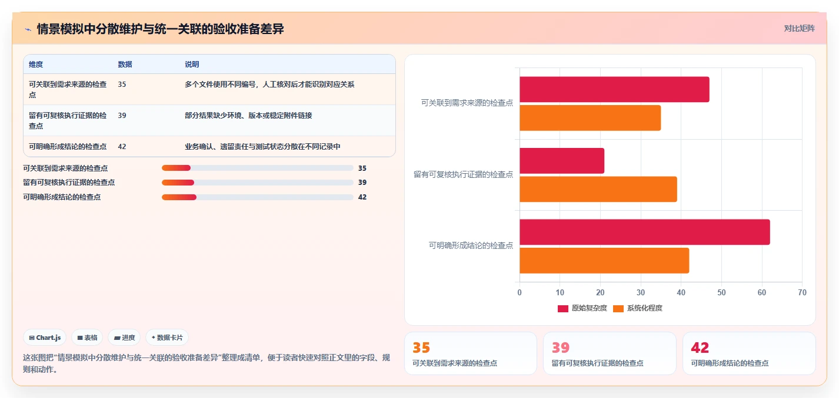Click orange 系统化程度 bar for 留有可复核执行证据的检查点
This screenshot has height=398, width=839.
pos(598,189)
